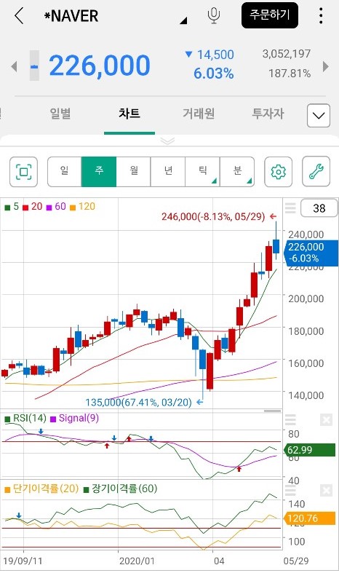Image resolution: width=339 pixels, height=573 pixels.
Task: Go to previous stock with left triangle
Action: (x=15, y=66)
